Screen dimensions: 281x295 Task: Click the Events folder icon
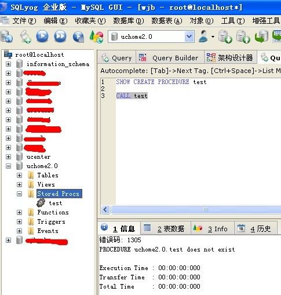click(x=31, y=231)
